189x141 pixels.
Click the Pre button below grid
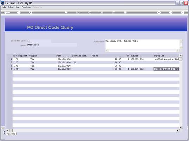[x=14, y=134]
